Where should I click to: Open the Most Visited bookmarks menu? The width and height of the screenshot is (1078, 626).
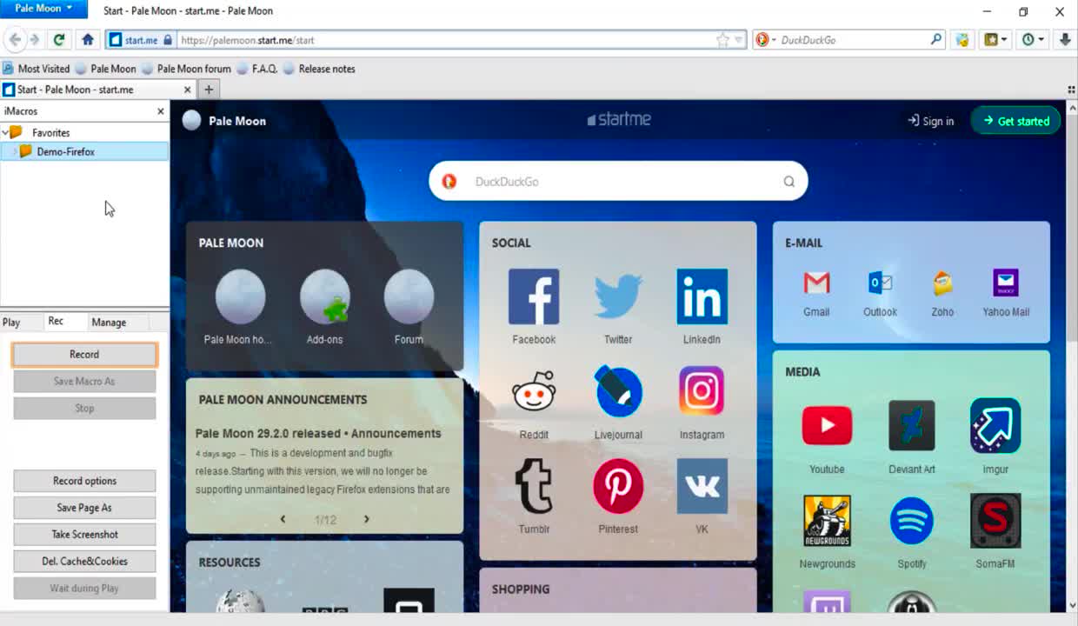point(37,69)
